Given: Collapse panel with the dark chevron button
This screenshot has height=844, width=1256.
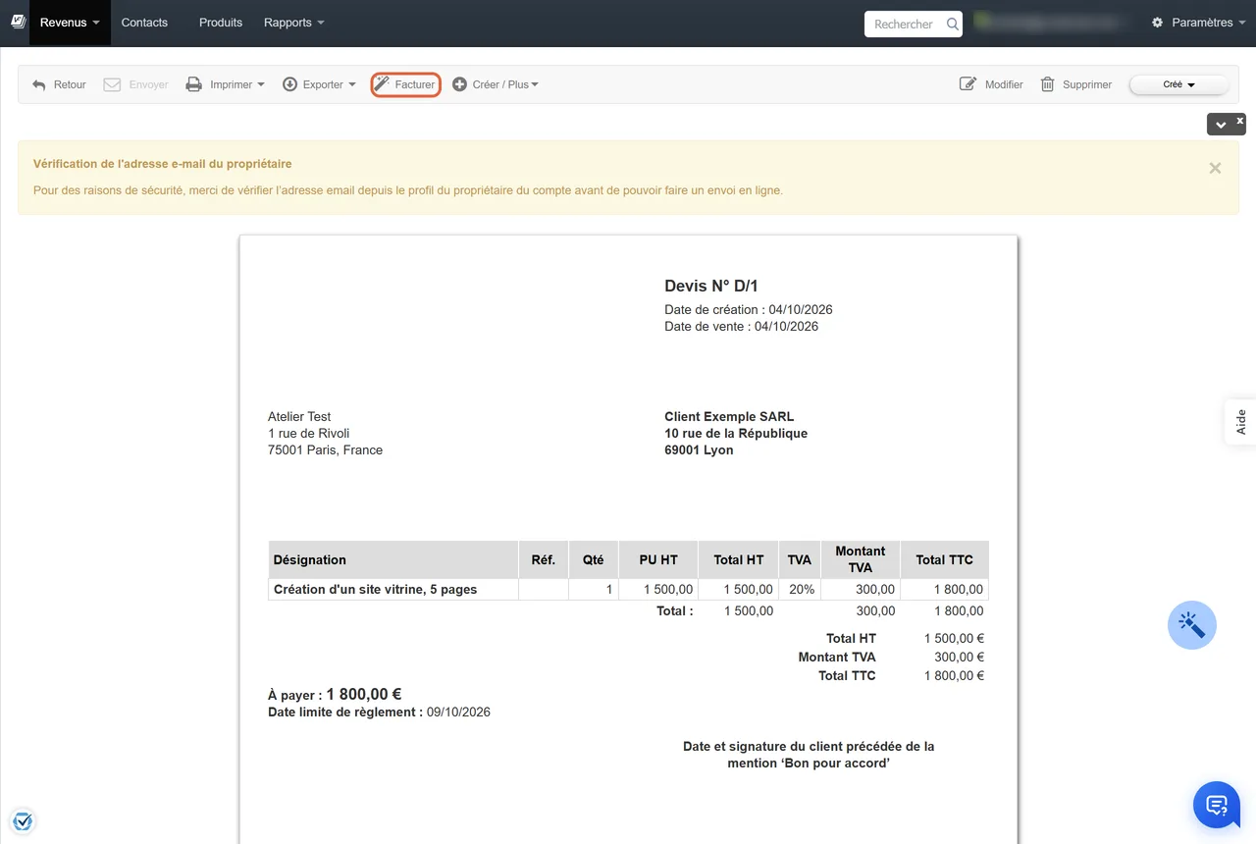Looking at the screenshot, I should click(x=1221, y=125).
